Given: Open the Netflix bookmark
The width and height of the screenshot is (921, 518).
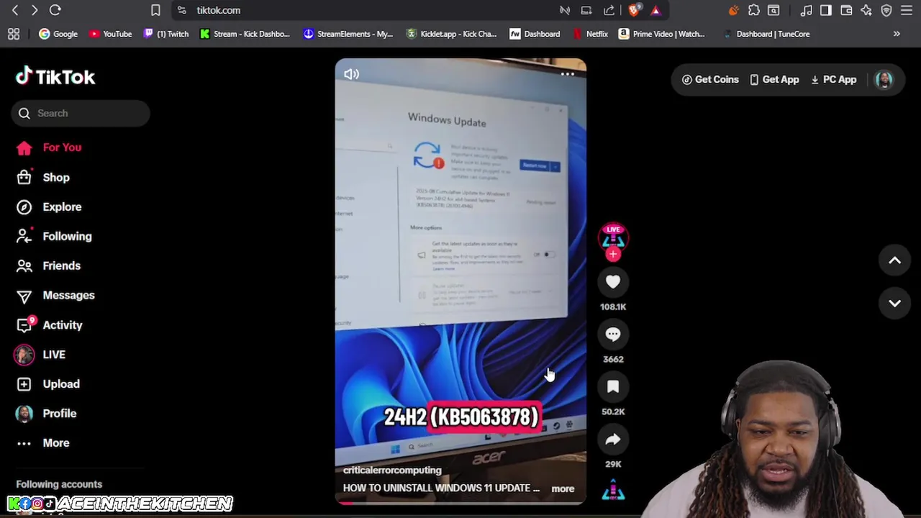Looking at the screenshot, I should click(591, 34).
